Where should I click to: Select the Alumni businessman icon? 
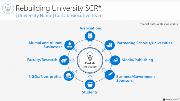(x=70, y=45)
